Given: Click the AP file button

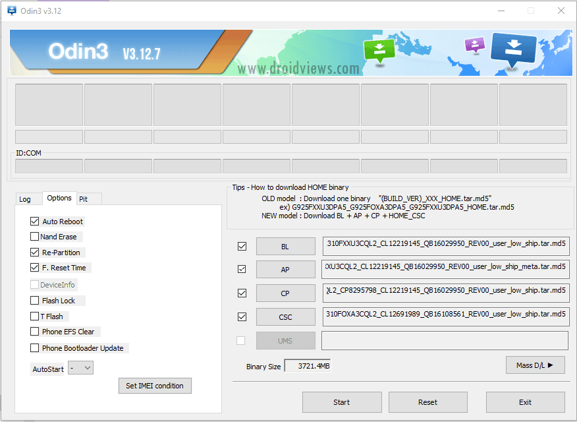Looking at the screenshot, I should click(x=286, y=270).
